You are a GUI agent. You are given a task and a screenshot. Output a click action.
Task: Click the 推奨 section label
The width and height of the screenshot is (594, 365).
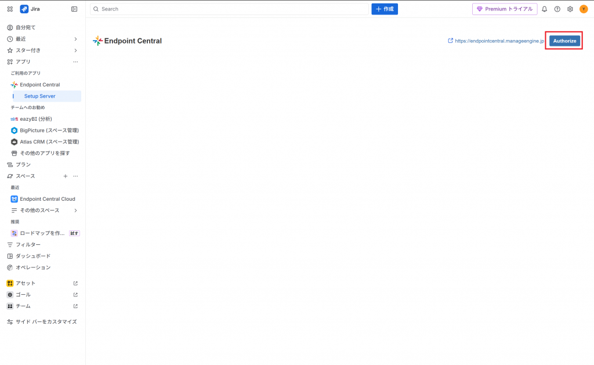click(15, 222)
